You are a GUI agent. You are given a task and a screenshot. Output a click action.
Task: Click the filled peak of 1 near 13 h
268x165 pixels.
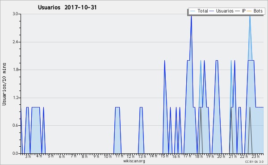coord(141,130)
